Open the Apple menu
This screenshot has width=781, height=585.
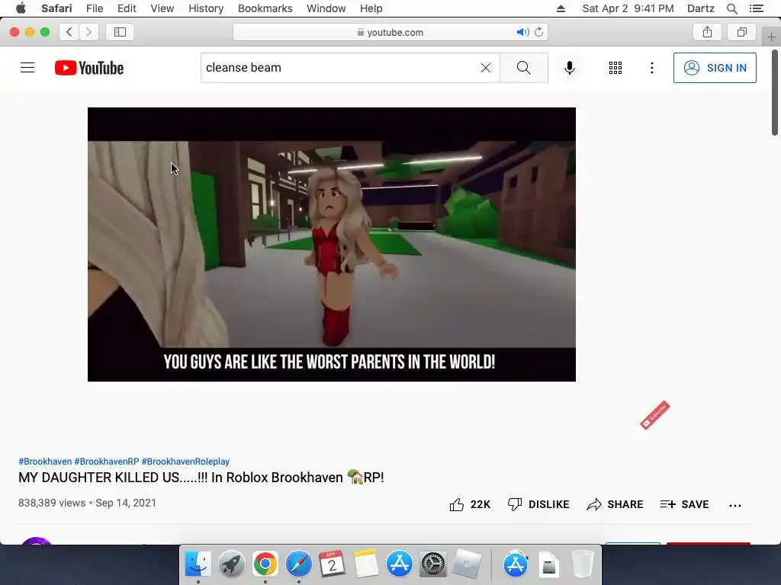21,8
